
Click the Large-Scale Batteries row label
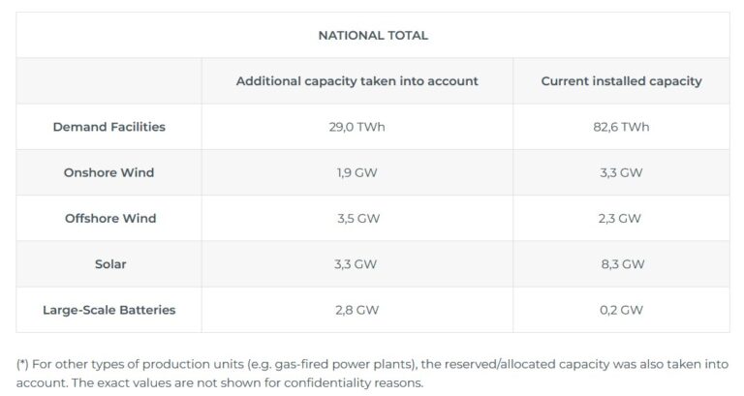click(109, 310)
